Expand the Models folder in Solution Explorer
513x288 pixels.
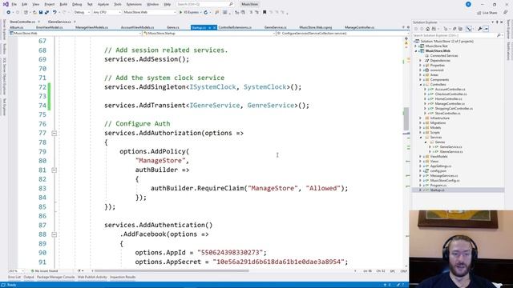(x=421, y=128)
